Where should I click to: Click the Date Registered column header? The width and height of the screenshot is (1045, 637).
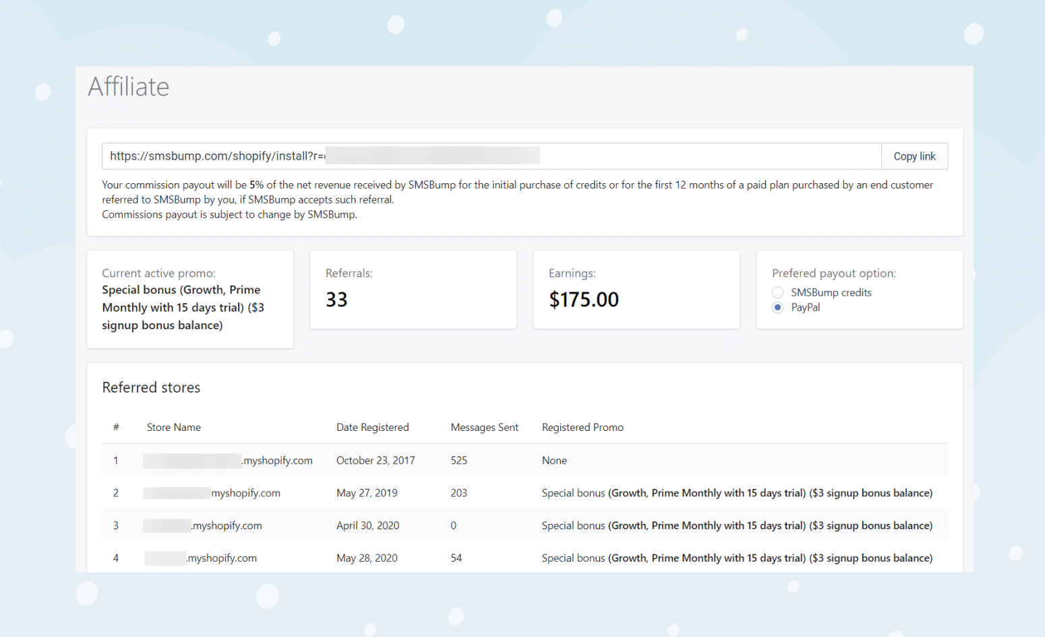tap(373, 428)
